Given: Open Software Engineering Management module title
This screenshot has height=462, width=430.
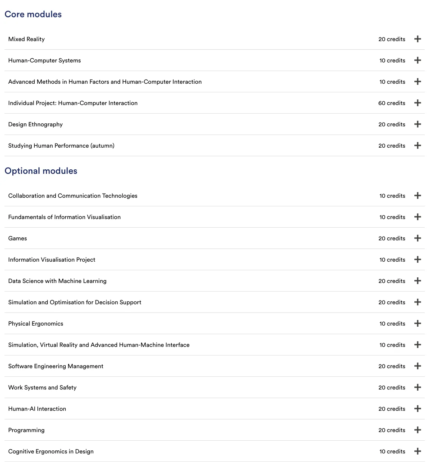Looking at the screenshot, I should coord(56,366).
